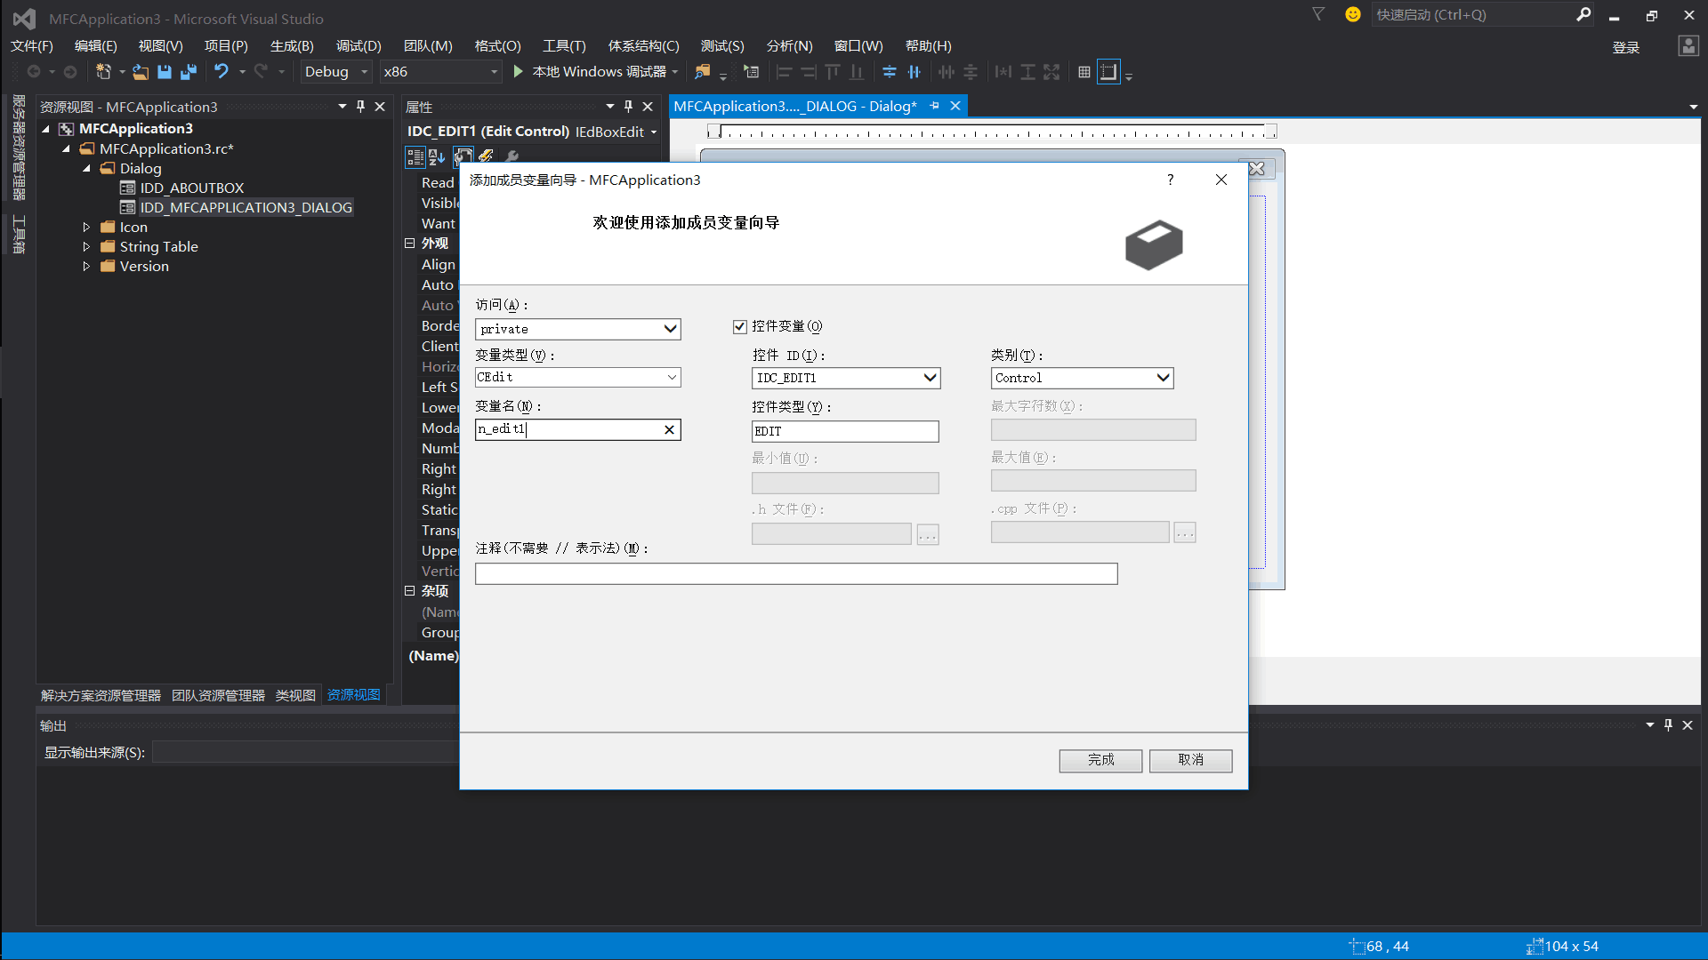Toggle the dialog grid display icon

click(x=1084, y=71)
